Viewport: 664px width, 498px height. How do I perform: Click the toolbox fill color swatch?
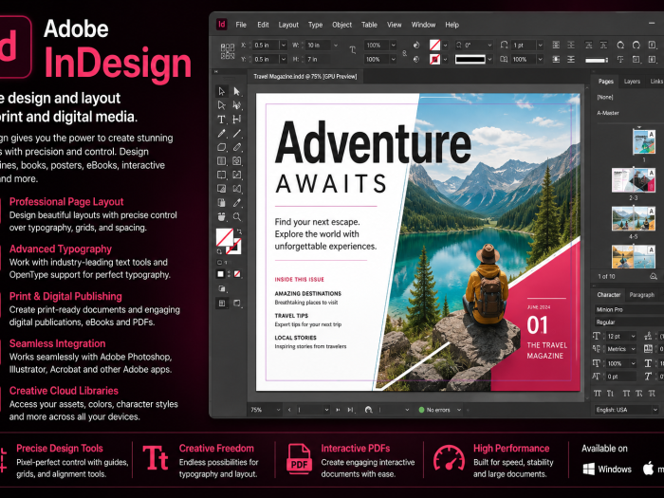(x=224, y=237)
